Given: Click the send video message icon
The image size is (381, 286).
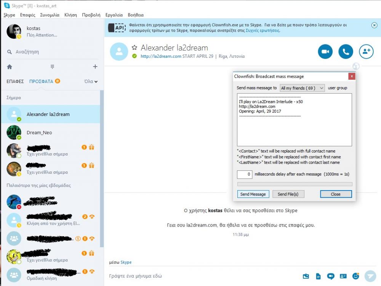Looking at the screenshot, I should 331,276.
